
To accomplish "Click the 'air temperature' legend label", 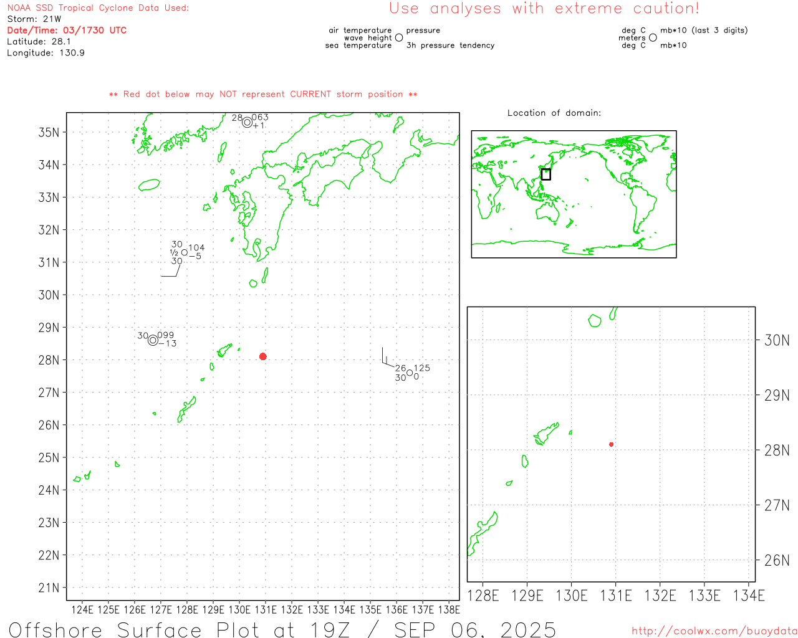I will tap(360, 31).
